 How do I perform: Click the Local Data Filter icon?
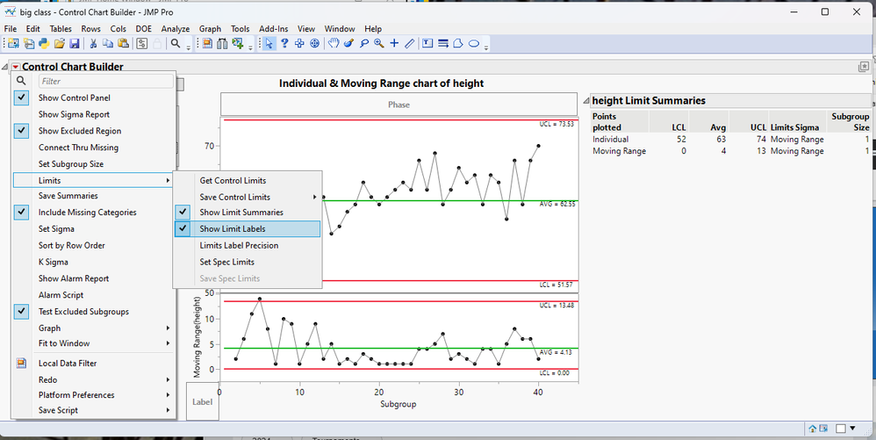pyautogui.click(x=21, y=364)
